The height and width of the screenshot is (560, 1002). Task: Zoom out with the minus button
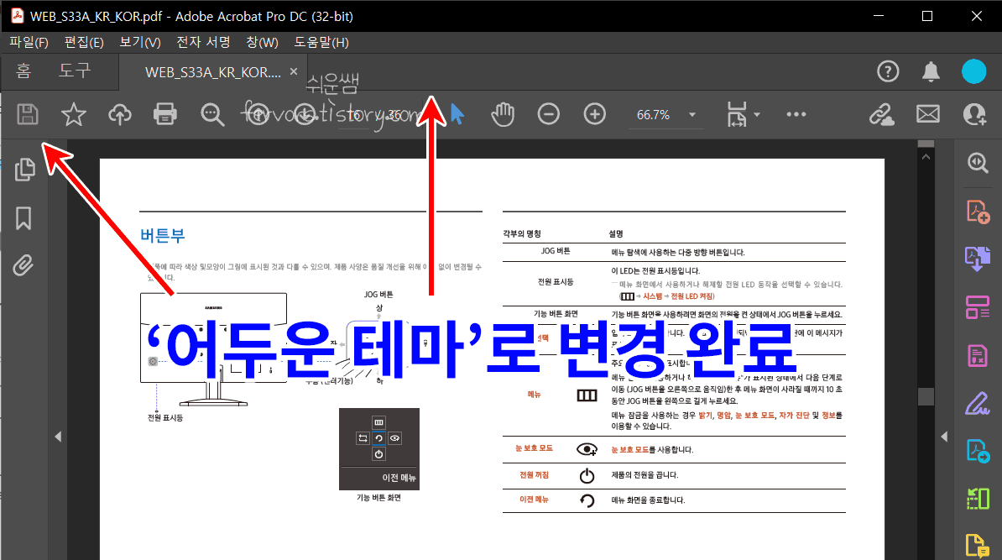[x=549, y=113]
